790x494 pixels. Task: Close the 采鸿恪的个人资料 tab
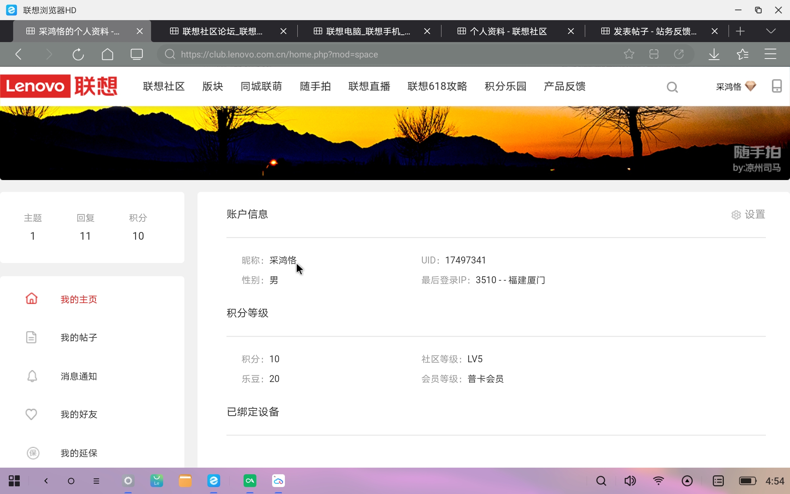coord(139,31)
